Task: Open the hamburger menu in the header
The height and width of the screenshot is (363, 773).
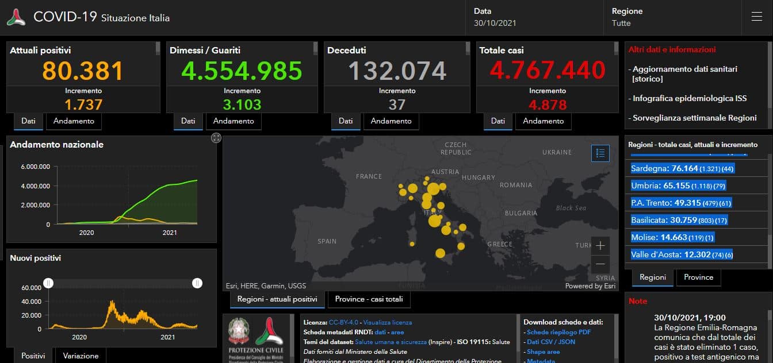Action: (x=756, y=17)
